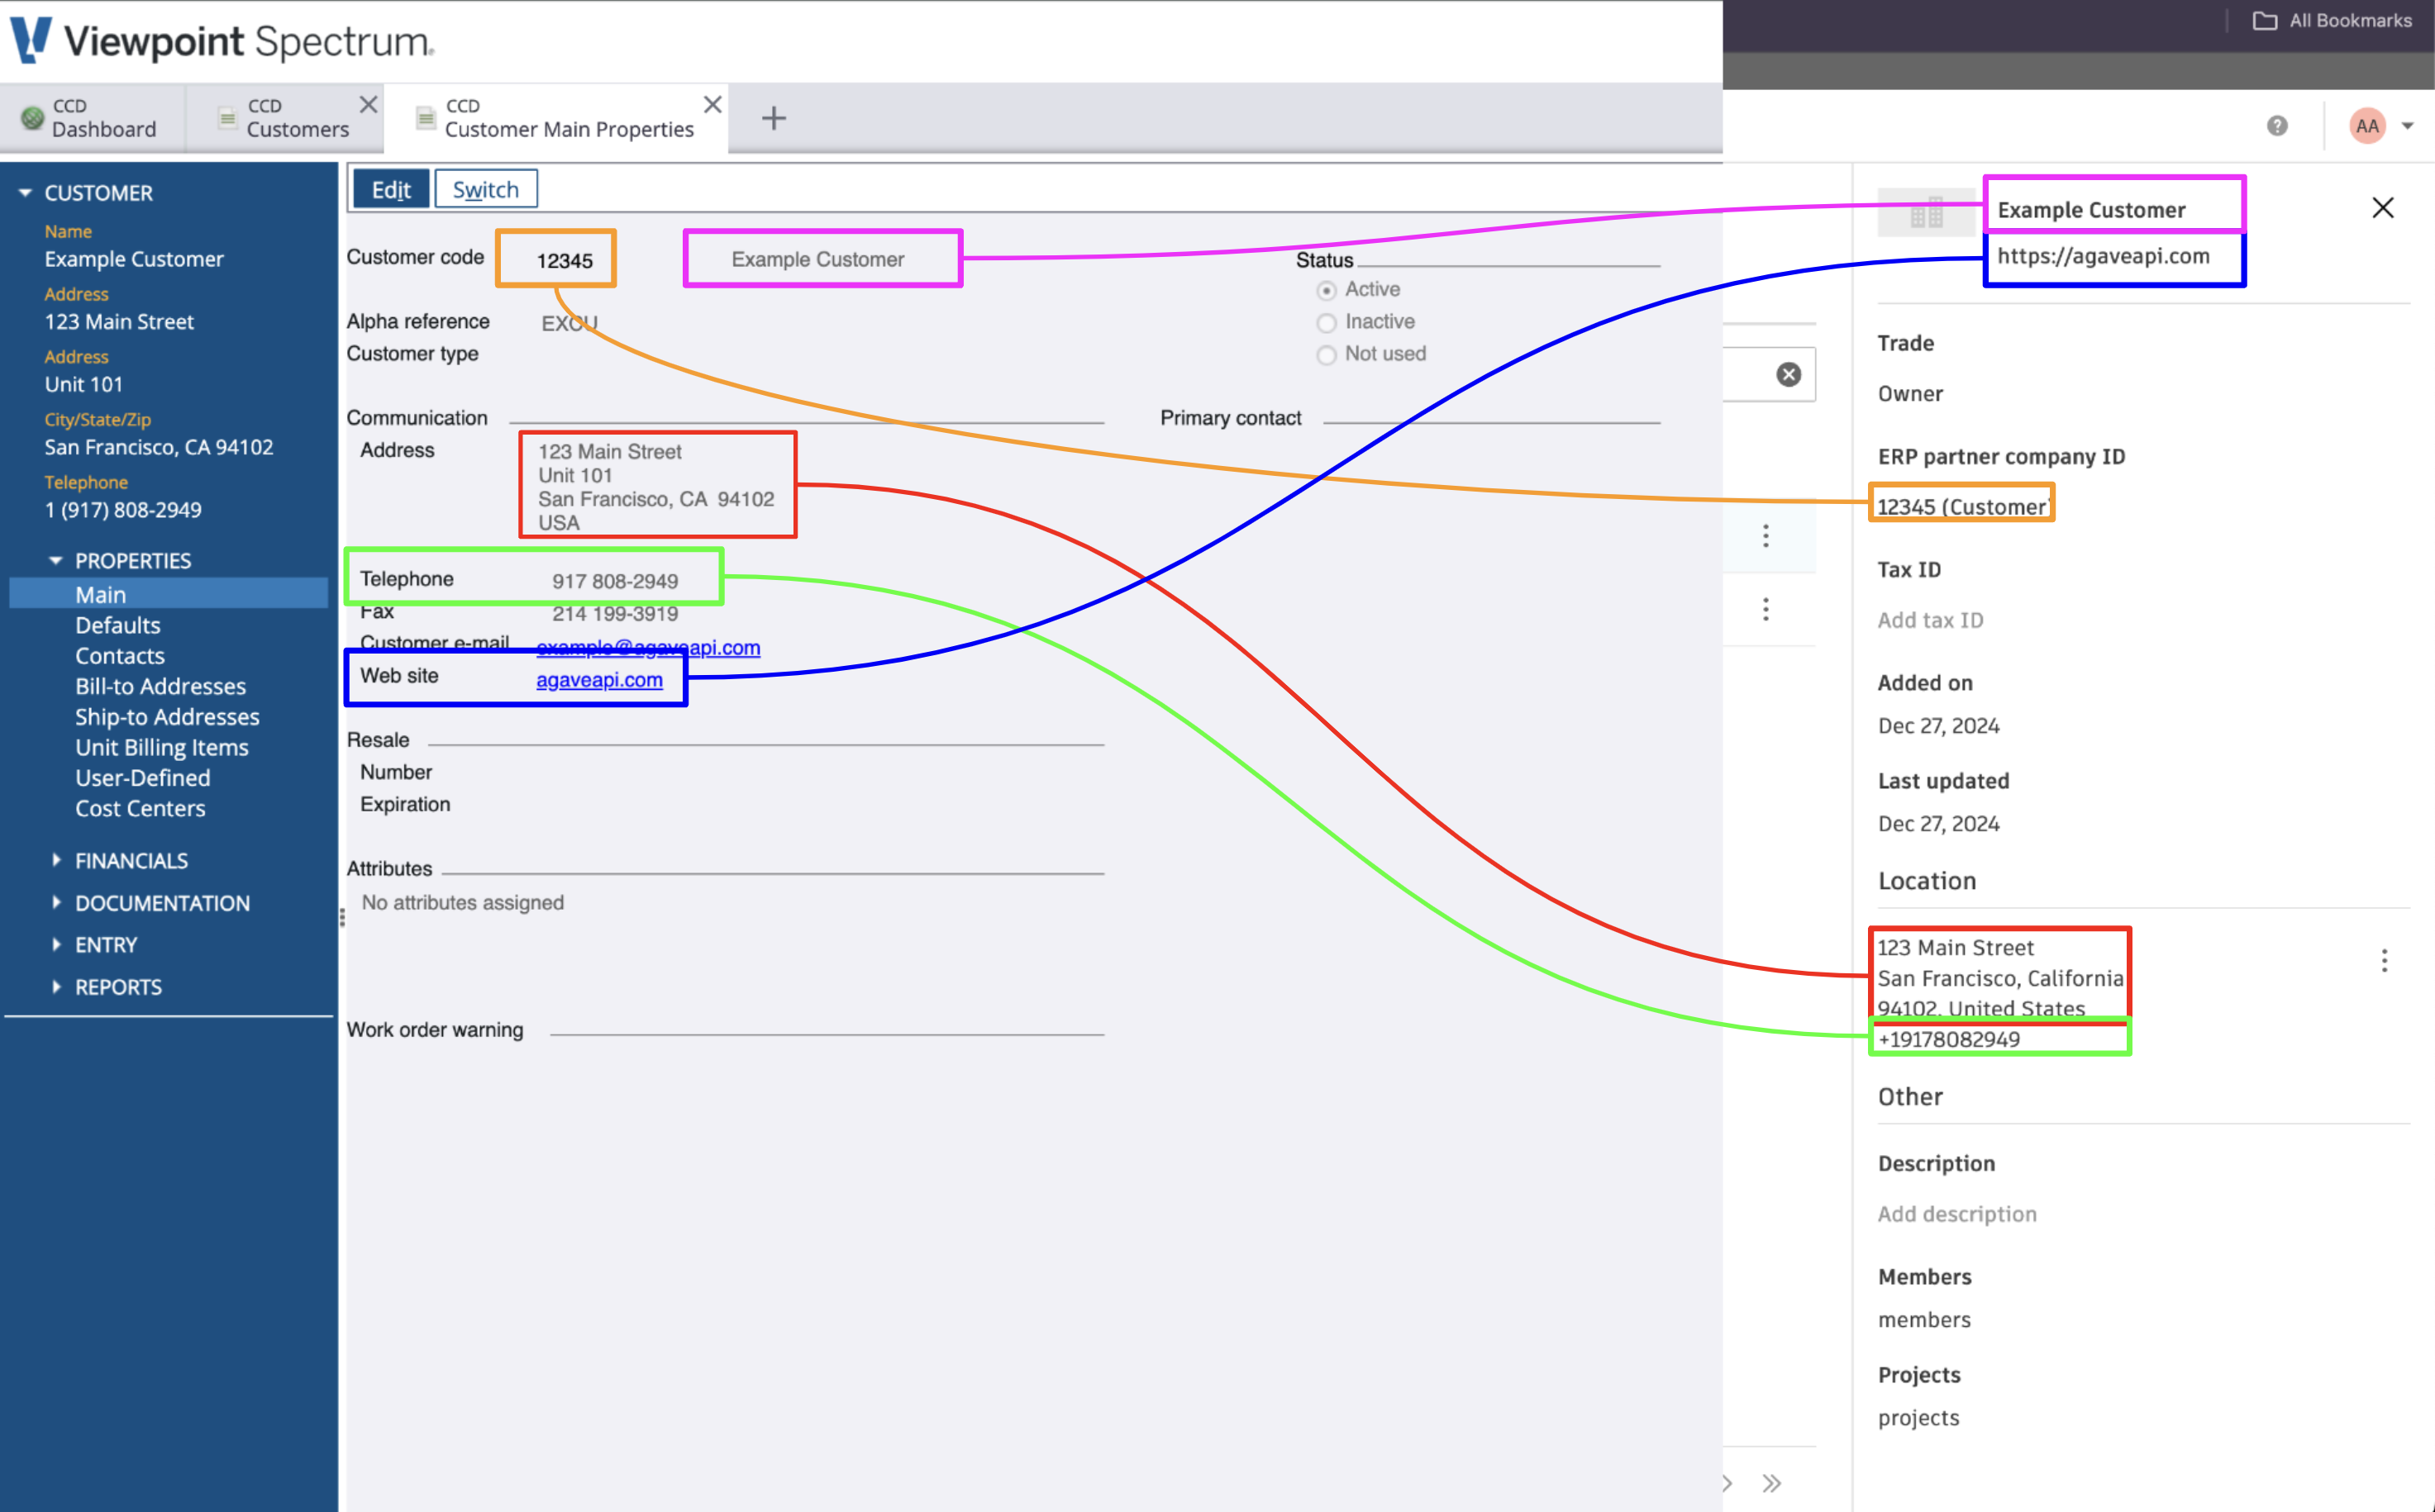This screenshot has height=1512, width=2435.
Task: Click the Edit button to modify customer
Action: (x=392, y=188)
